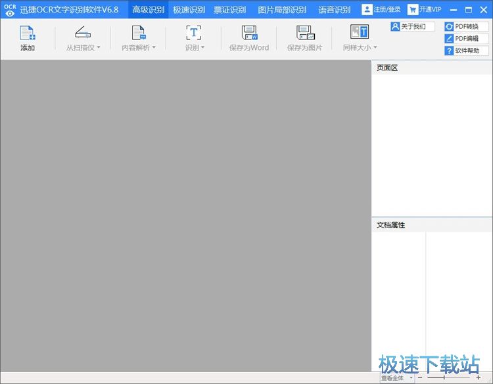Switch to the 票证识别 tab
The height and width of the screenshot is (384, 493).
pos(229,10)
